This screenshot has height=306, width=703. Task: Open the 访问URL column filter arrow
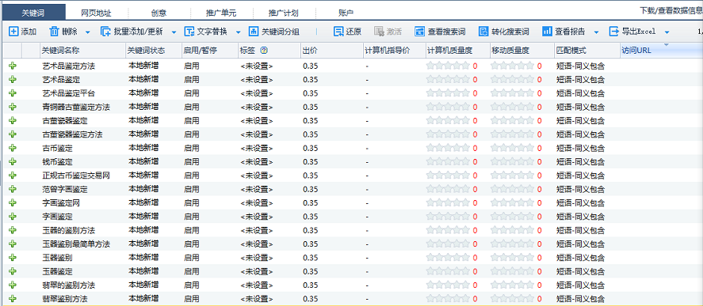coord(666,45)
